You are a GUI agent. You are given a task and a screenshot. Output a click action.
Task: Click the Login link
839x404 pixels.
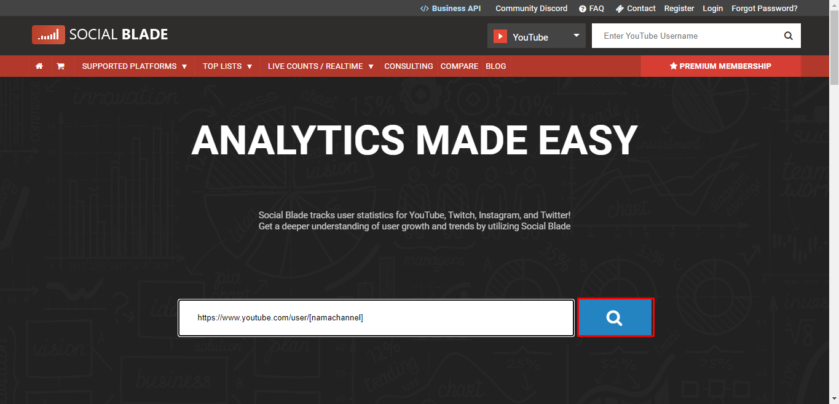(713, 9)
